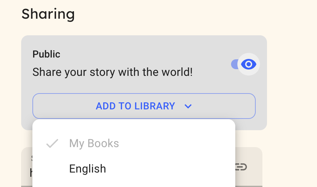
Task: Click the blue eye icon on the Public switch
Action: click(x=248, y=64)
